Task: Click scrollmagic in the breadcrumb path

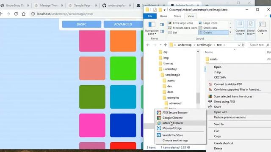Action: (x=204, y=45)
